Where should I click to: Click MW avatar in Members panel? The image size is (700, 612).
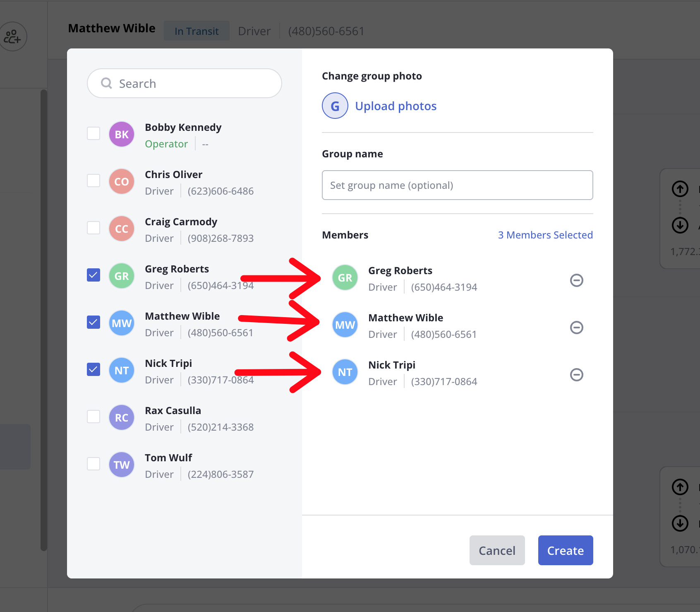345,325
